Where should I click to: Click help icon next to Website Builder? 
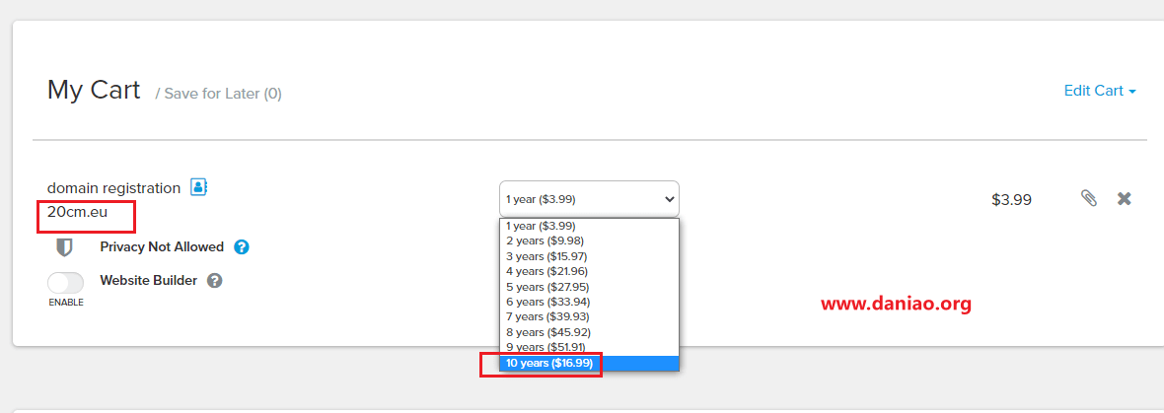point(215,280)
